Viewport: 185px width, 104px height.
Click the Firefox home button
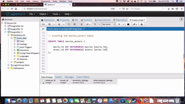(16, 9)
